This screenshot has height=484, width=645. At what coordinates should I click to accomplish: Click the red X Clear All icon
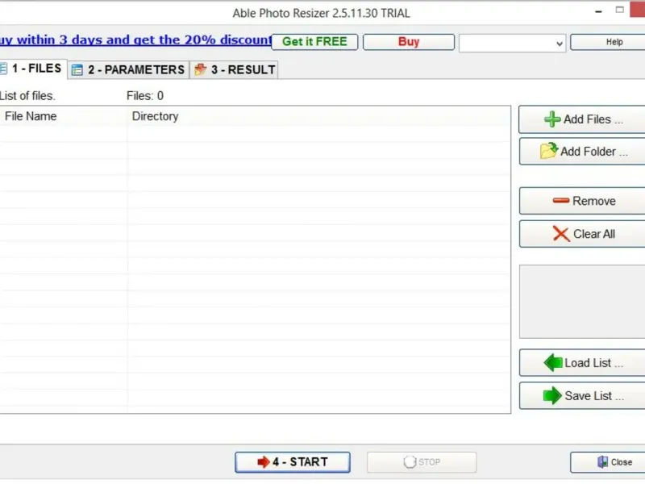tap(561, 234)
